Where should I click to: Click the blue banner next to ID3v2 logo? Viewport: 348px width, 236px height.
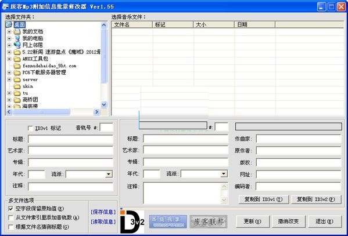coord(168,222)
